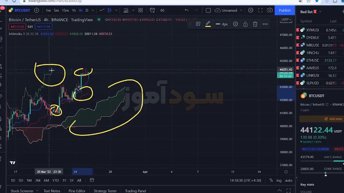Open more options in drawing toolbar
The image size is (344, 193).
[x=265, y=24]
